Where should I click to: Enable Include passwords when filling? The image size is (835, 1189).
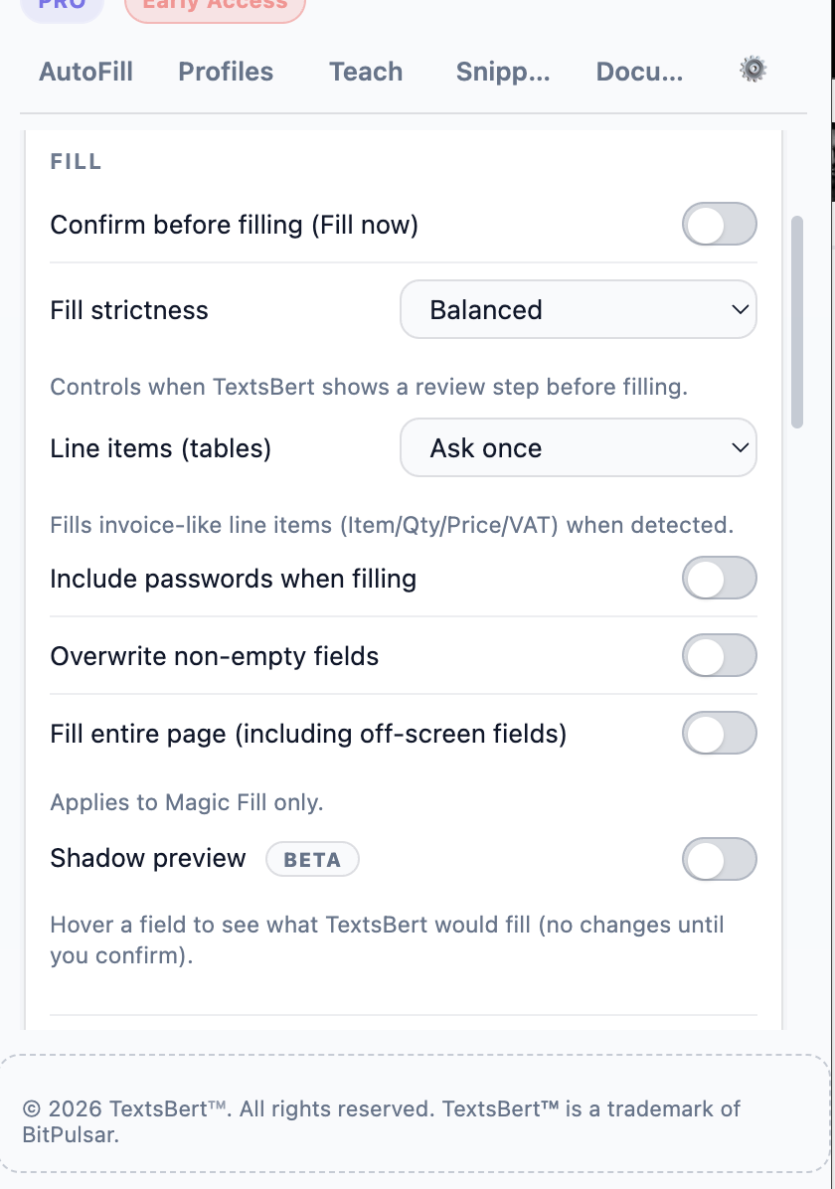[x=719, y=578]
